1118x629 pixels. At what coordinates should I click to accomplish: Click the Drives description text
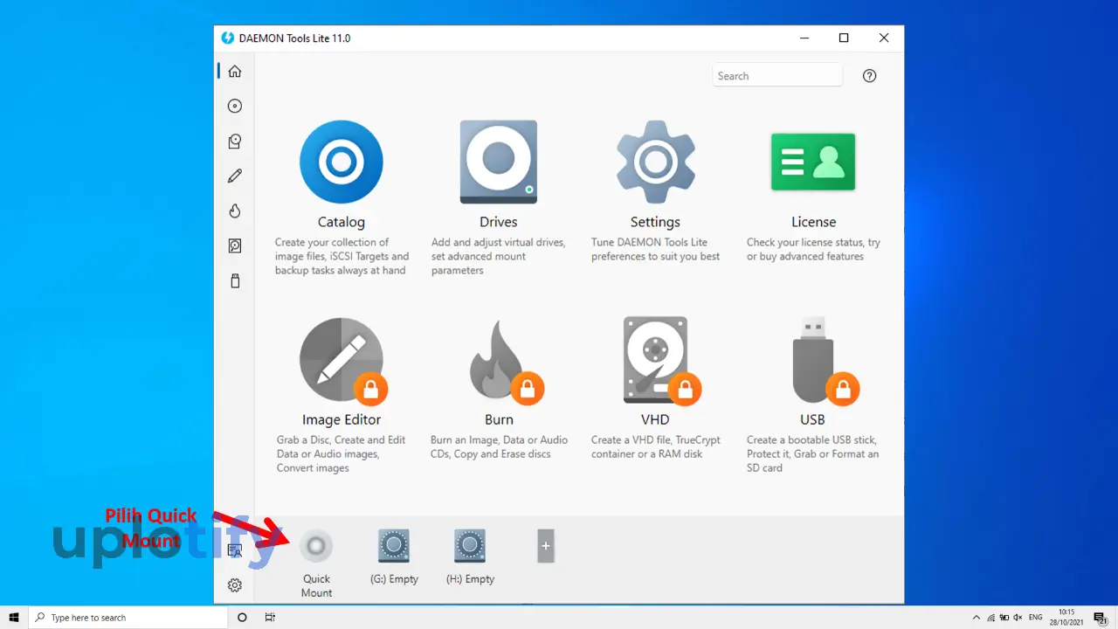(x=499, y=256)
